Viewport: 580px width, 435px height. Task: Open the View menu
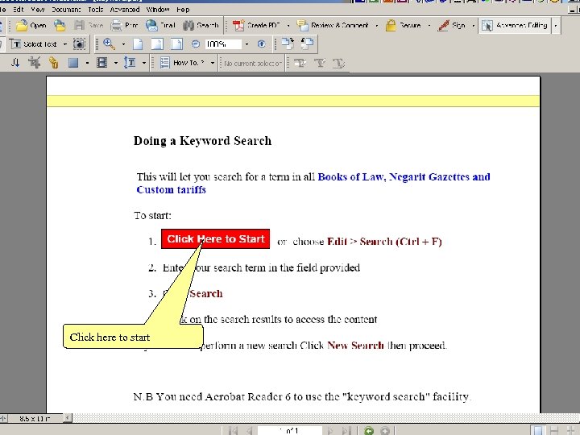[x=38, y=10]
